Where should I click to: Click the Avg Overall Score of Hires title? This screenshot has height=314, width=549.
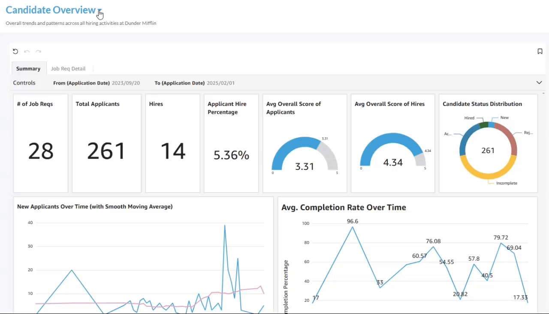389,104
